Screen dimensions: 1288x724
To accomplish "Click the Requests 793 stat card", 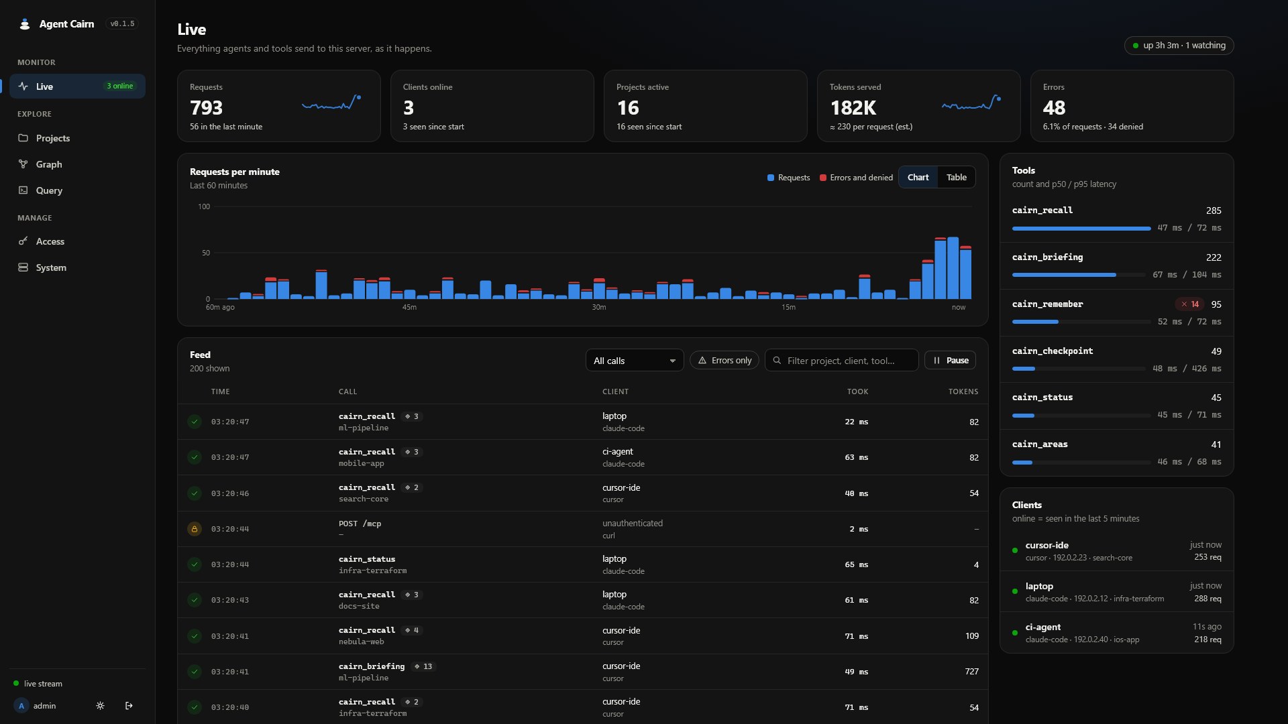I will (279, 106).
